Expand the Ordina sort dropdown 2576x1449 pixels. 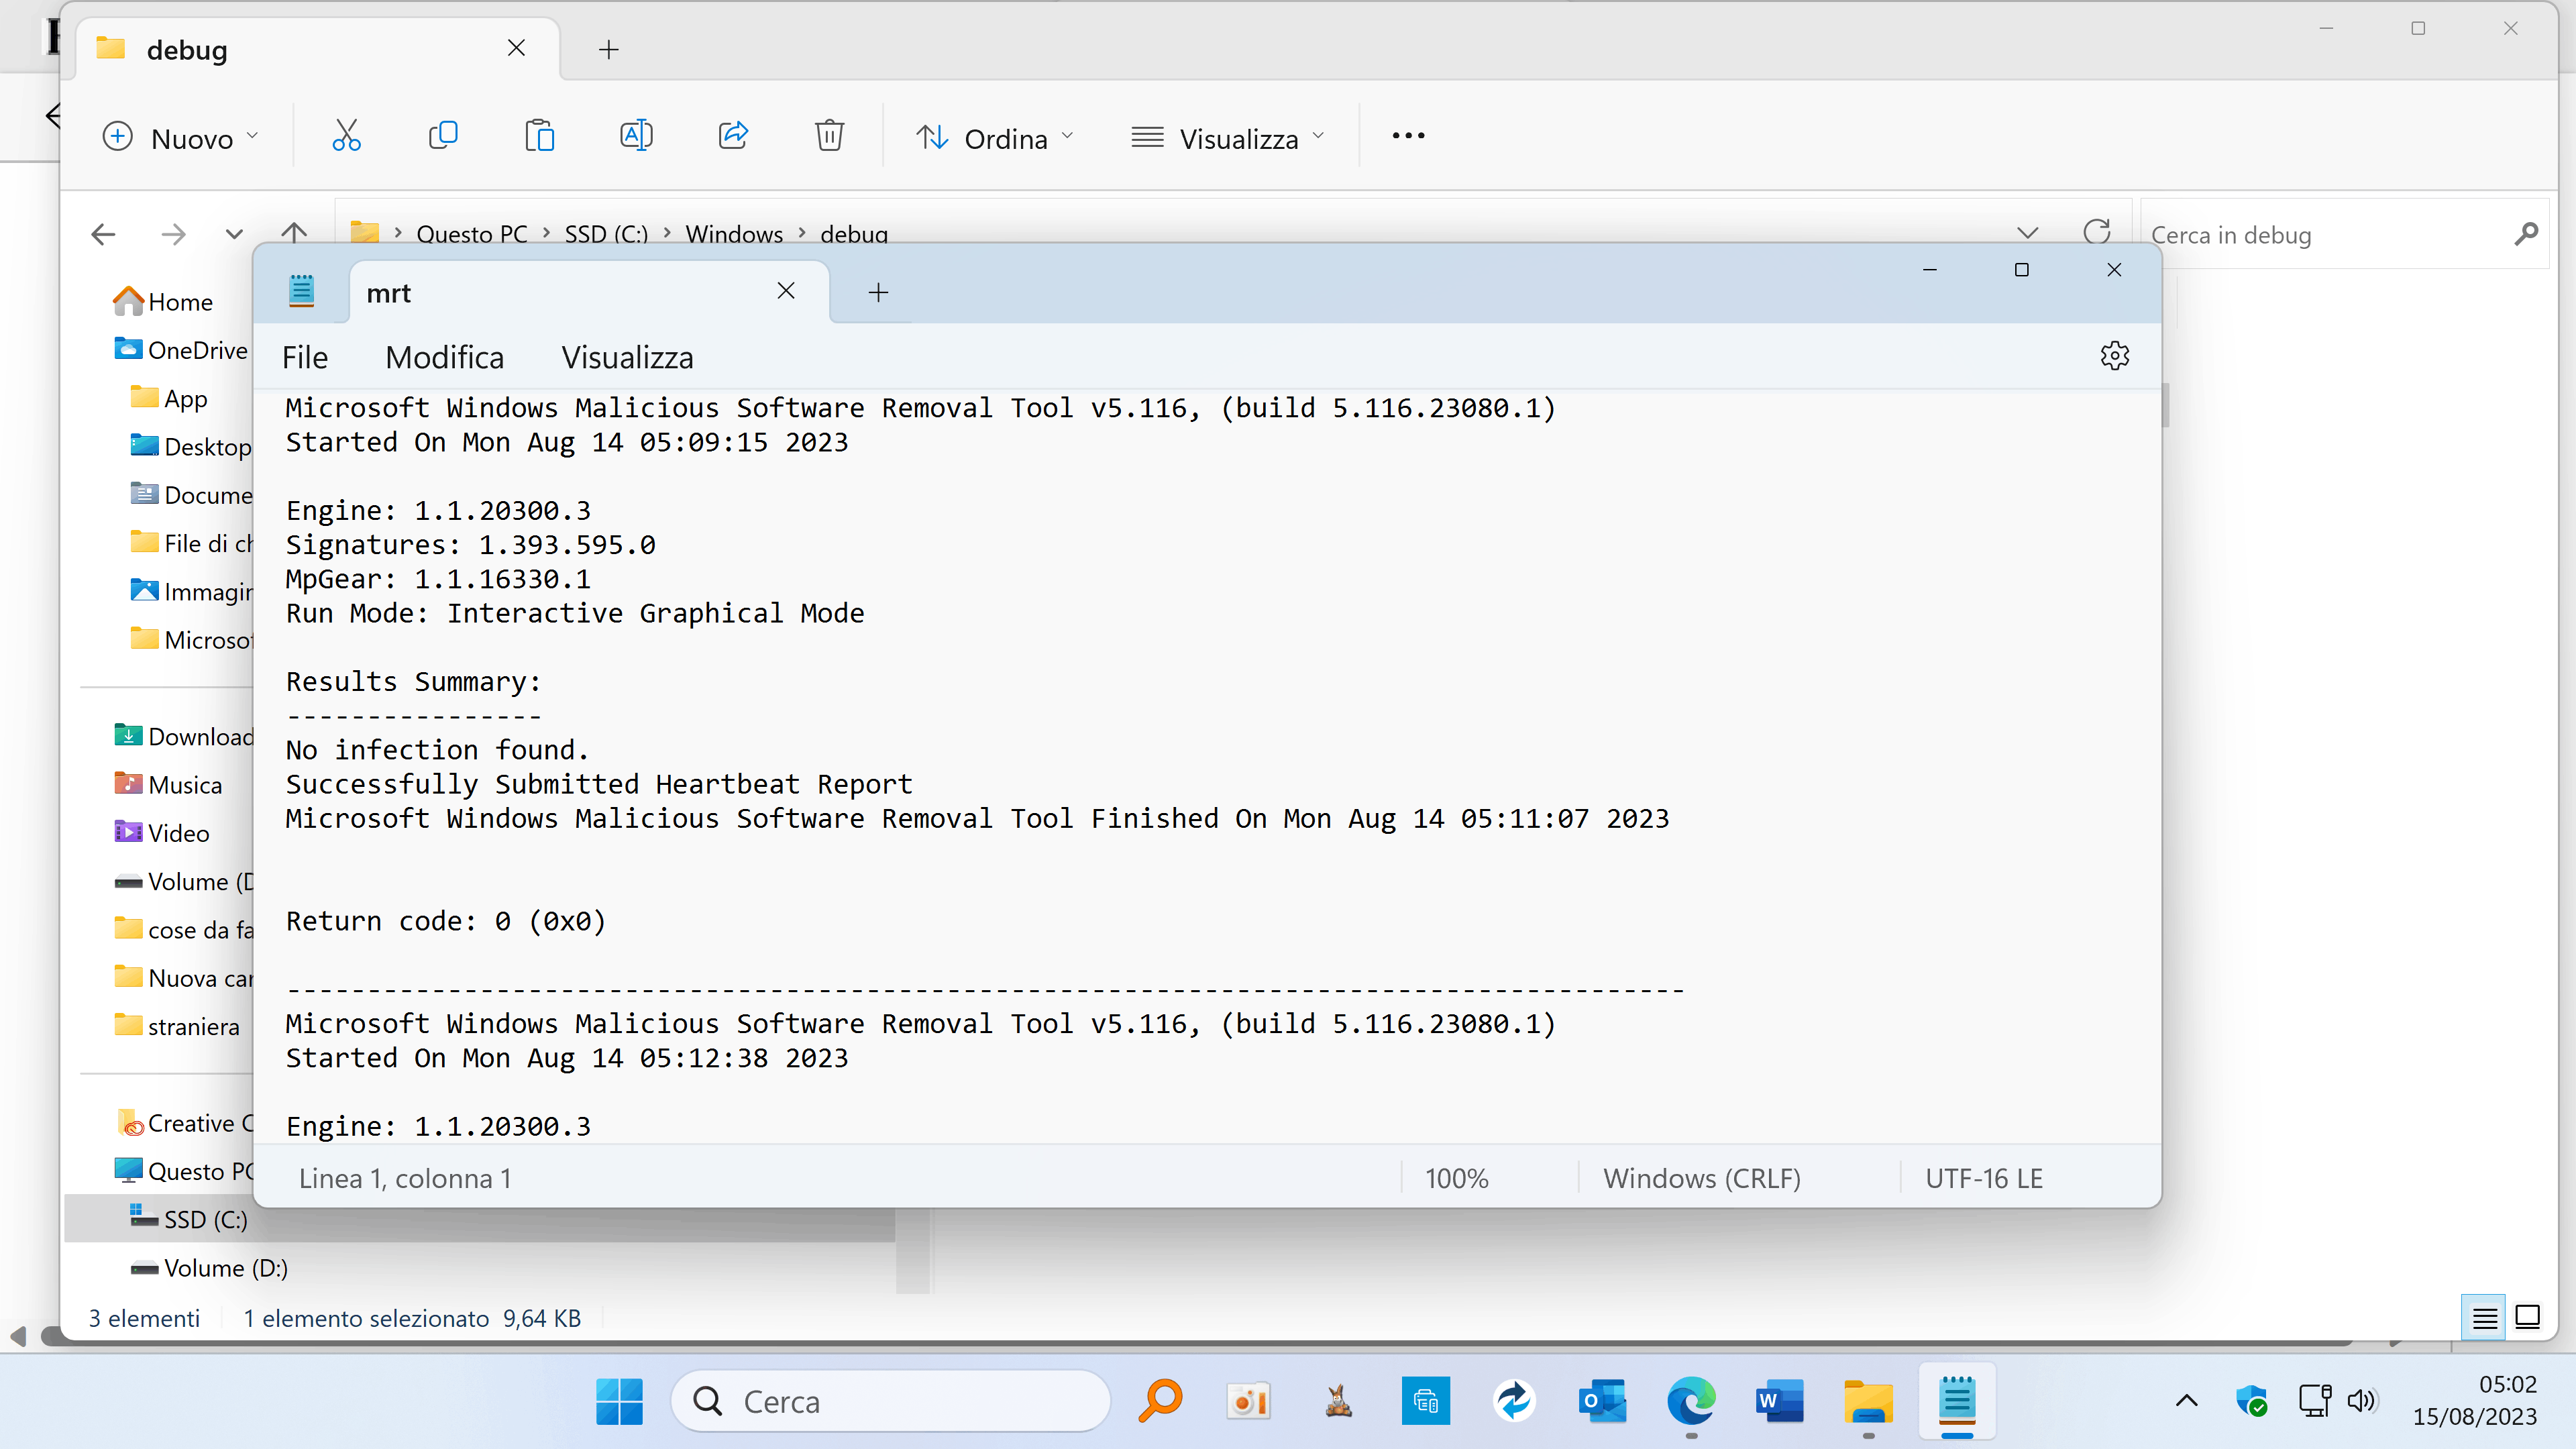click(995, 138)
